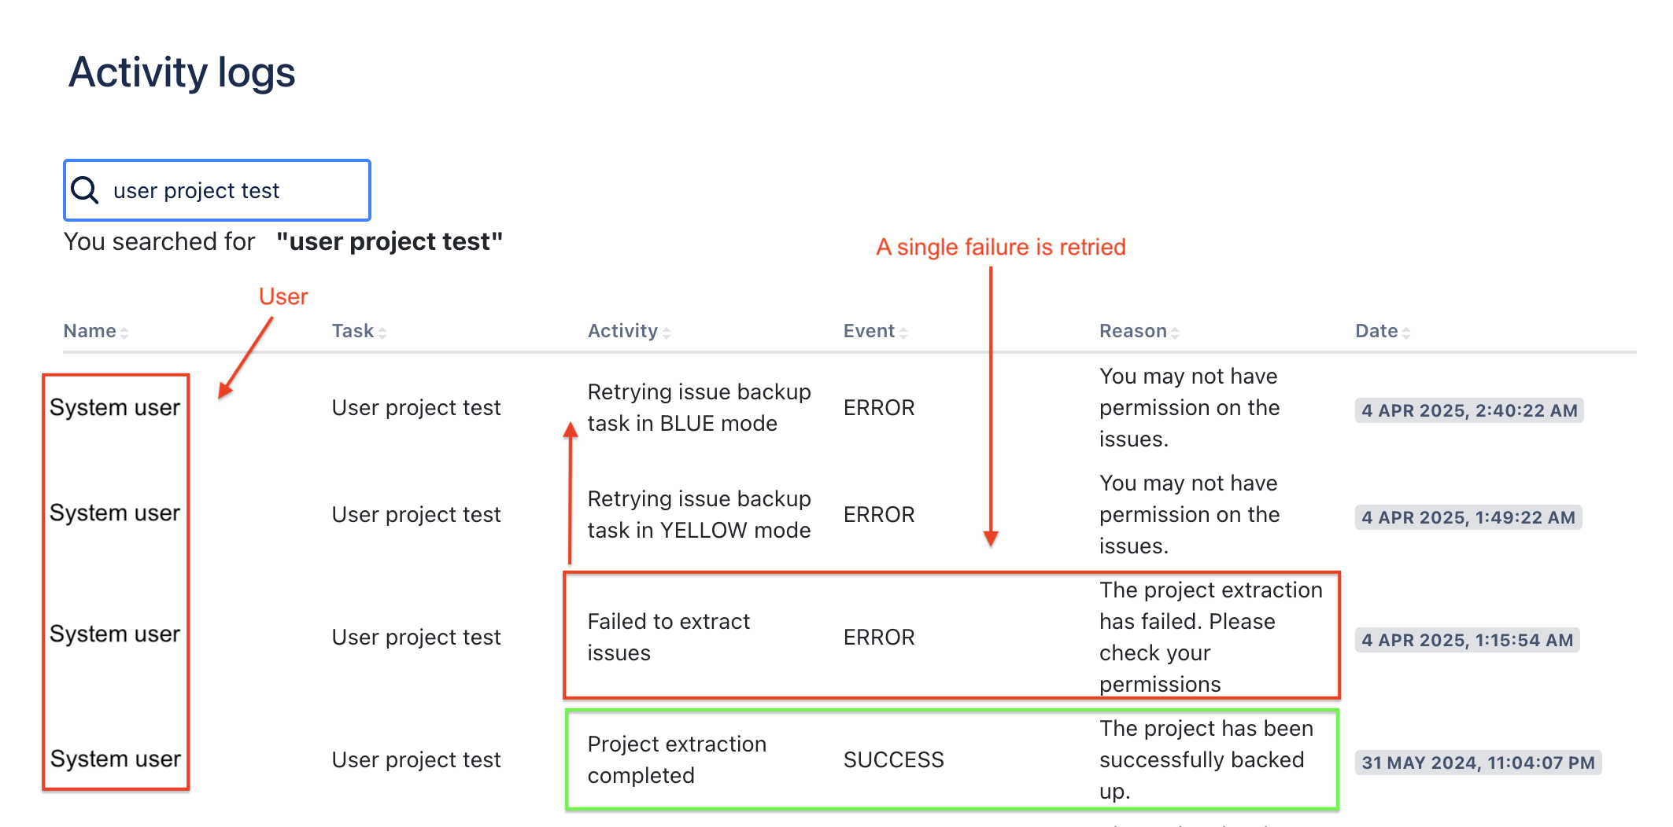Click the sort arrows beside Activity header
This screenshot has height=827, width=1673.
667,332
